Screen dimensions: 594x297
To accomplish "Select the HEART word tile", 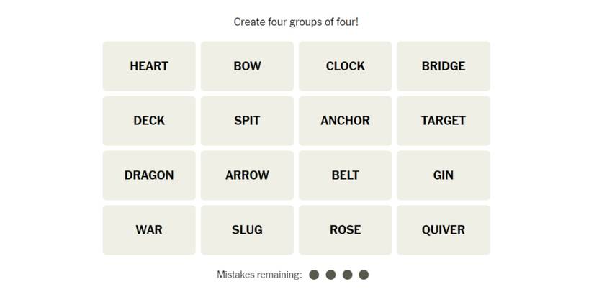I will tap(149, 66).
